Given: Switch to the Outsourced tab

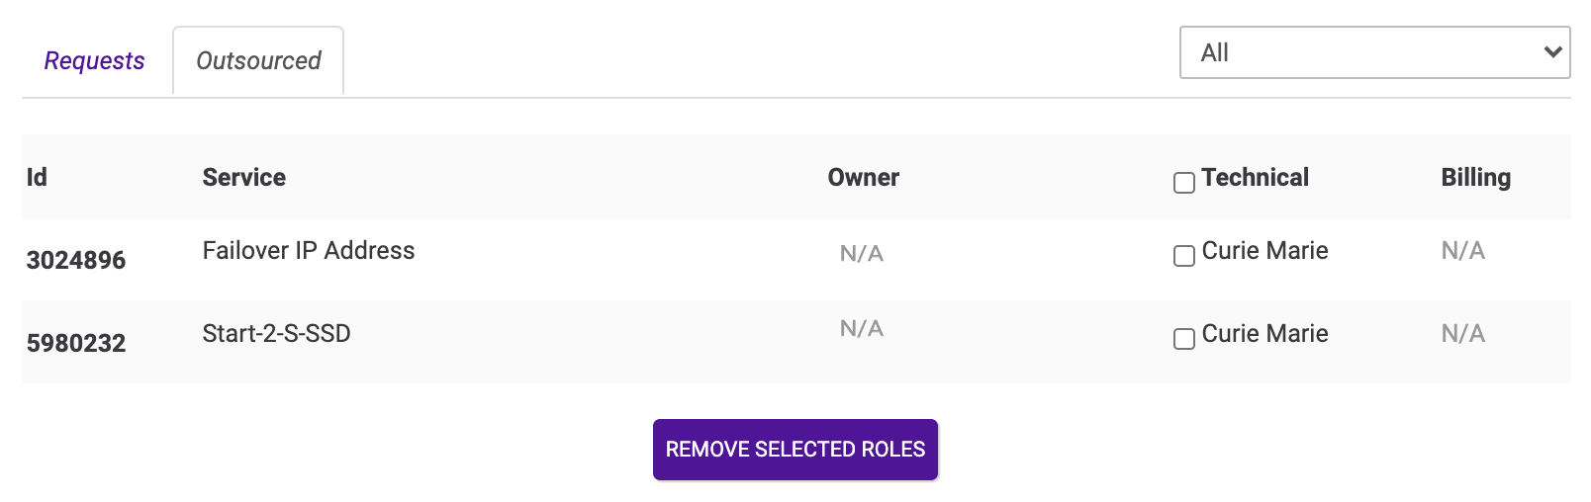Looking at the screenshot, I should click(258, 61).
